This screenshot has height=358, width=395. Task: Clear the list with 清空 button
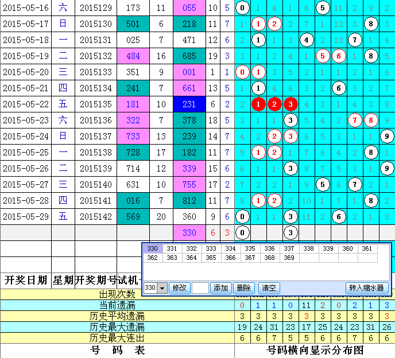(268, 288)
